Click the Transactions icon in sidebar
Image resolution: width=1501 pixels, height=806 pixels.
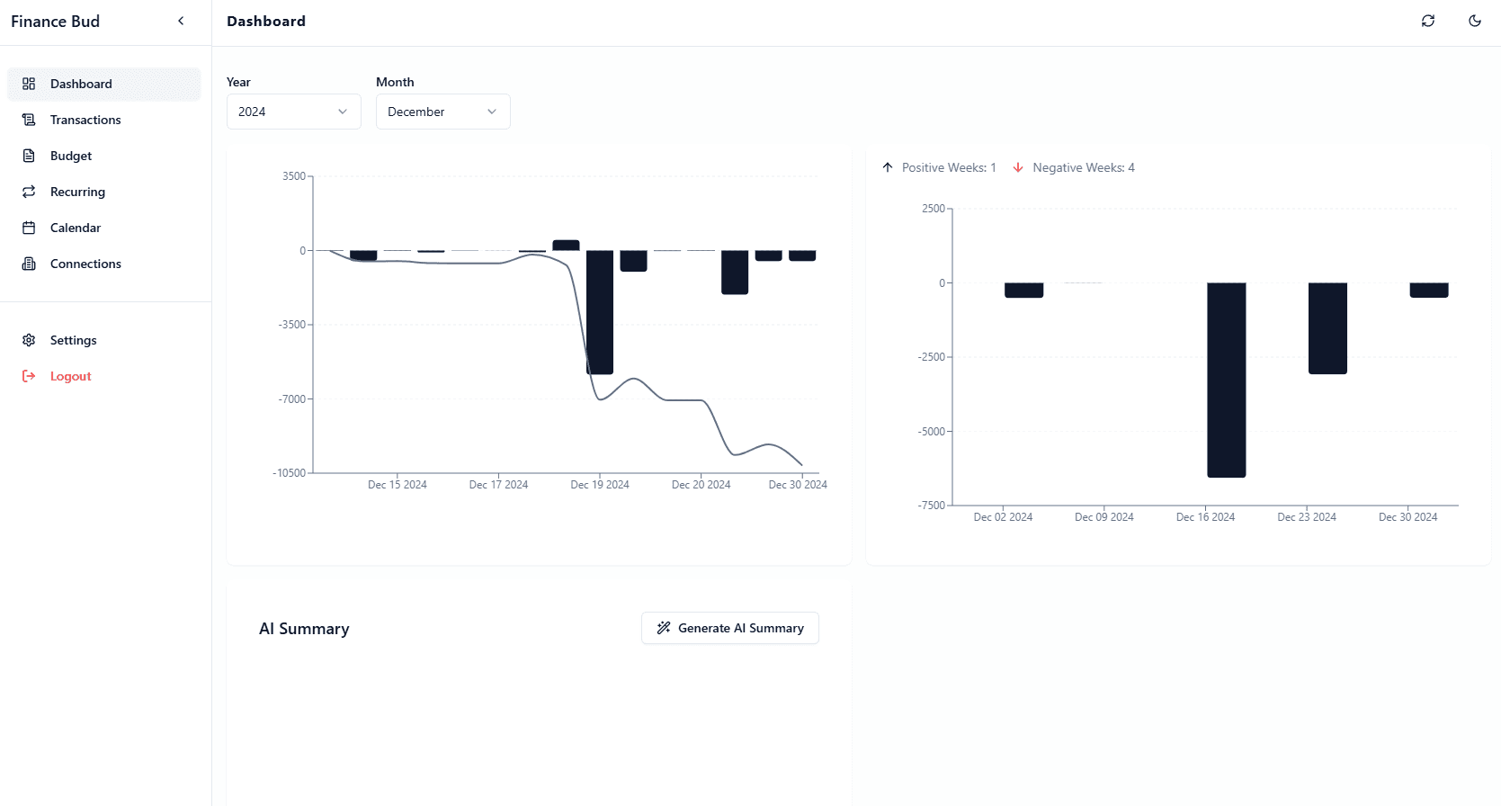29,120
